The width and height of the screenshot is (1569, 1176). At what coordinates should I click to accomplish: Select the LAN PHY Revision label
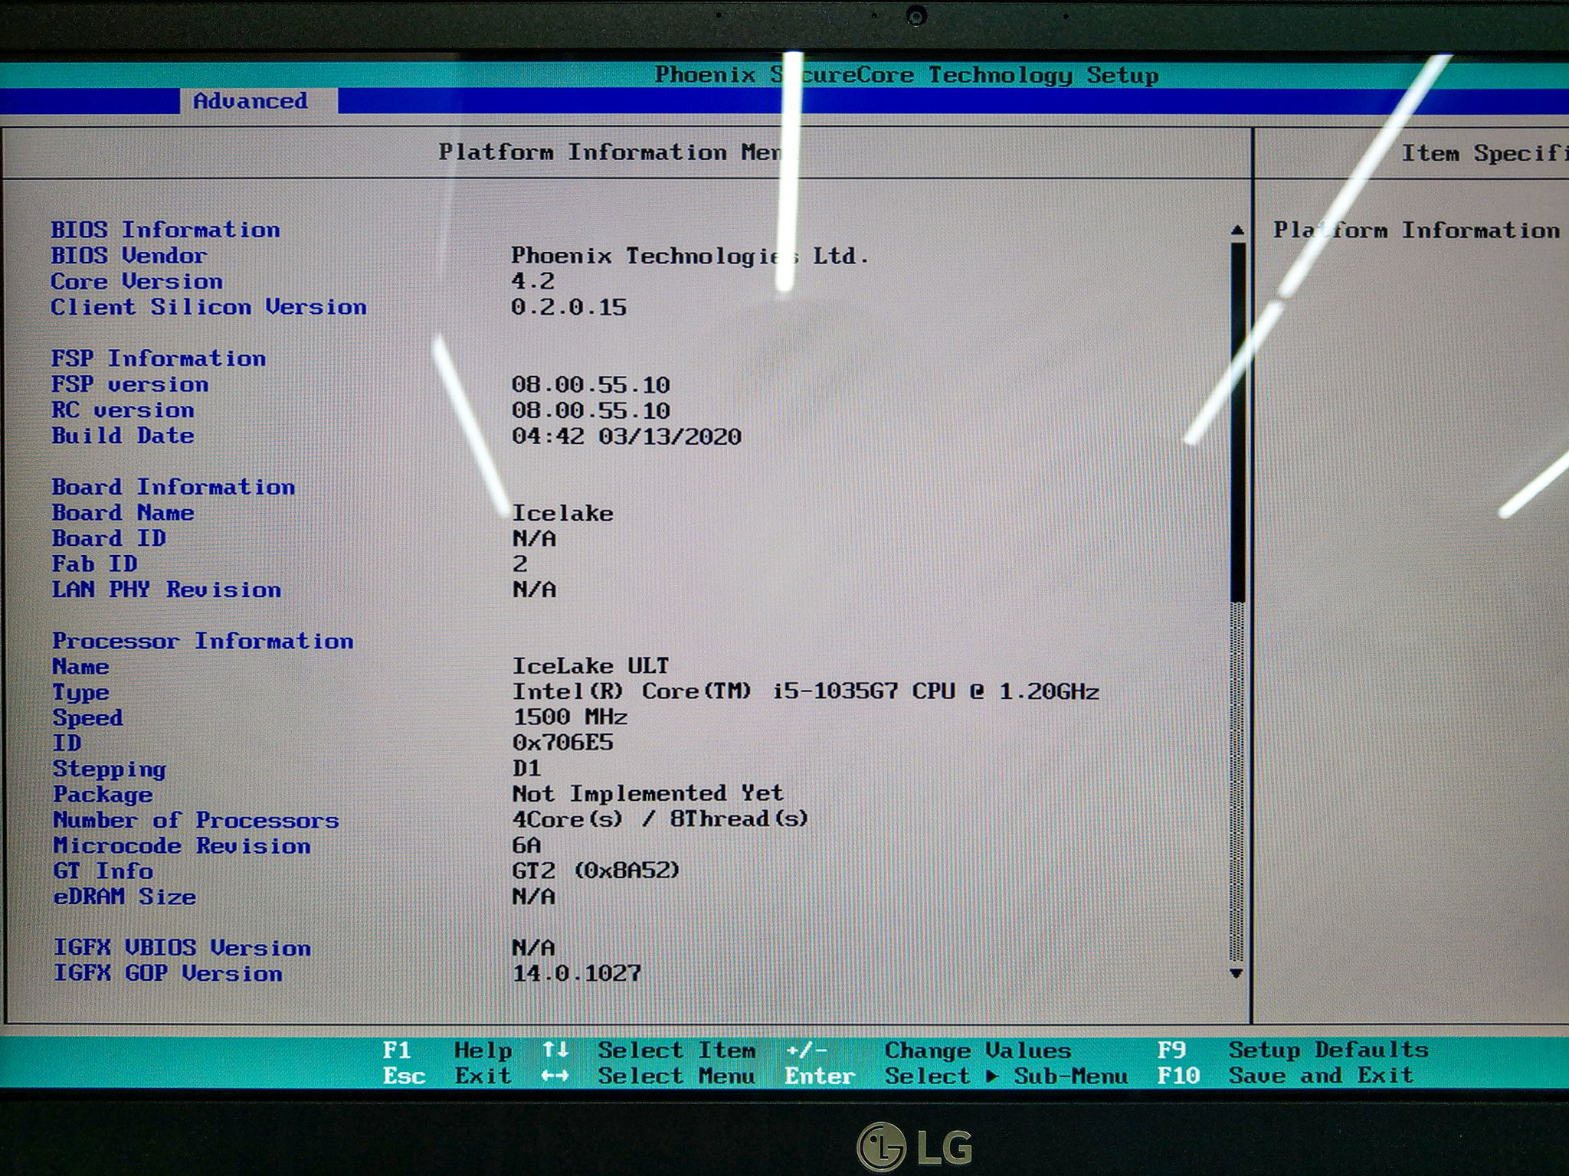[x=166, y=590]
